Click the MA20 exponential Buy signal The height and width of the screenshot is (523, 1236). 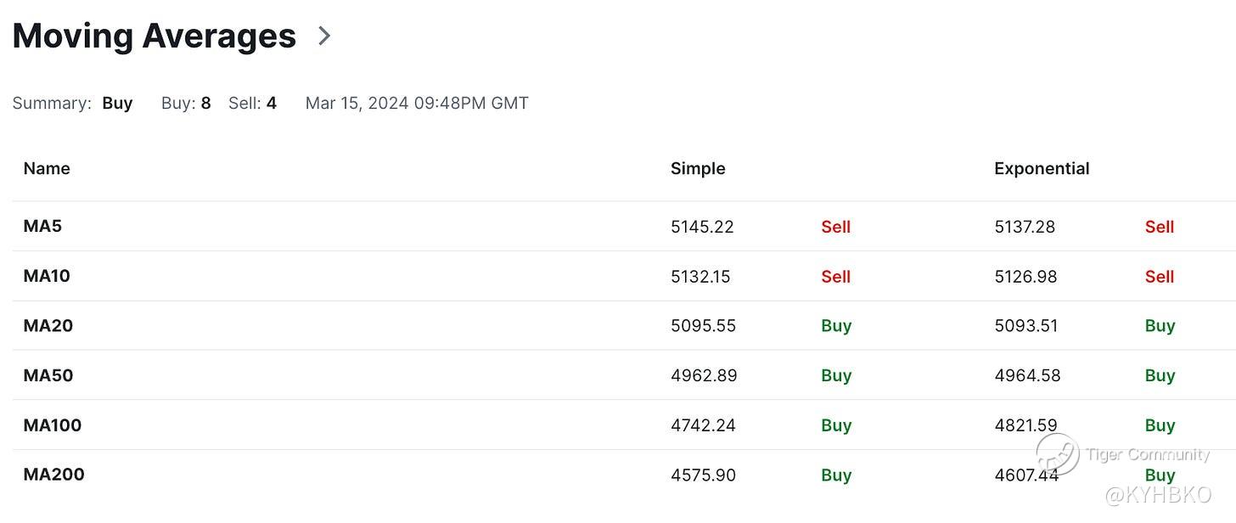point(1160,325)
